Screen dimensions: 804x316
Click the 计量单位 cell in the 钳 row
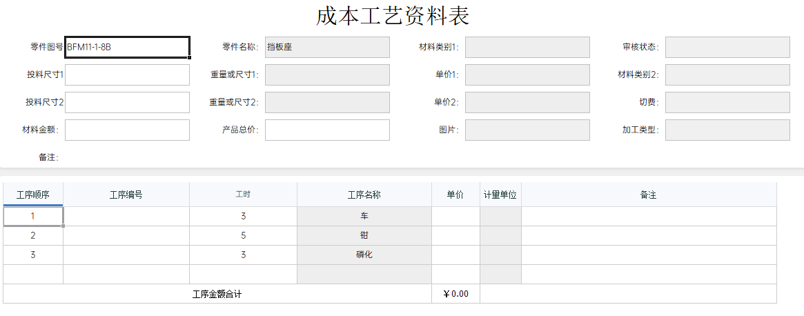[x=500, y=236]
